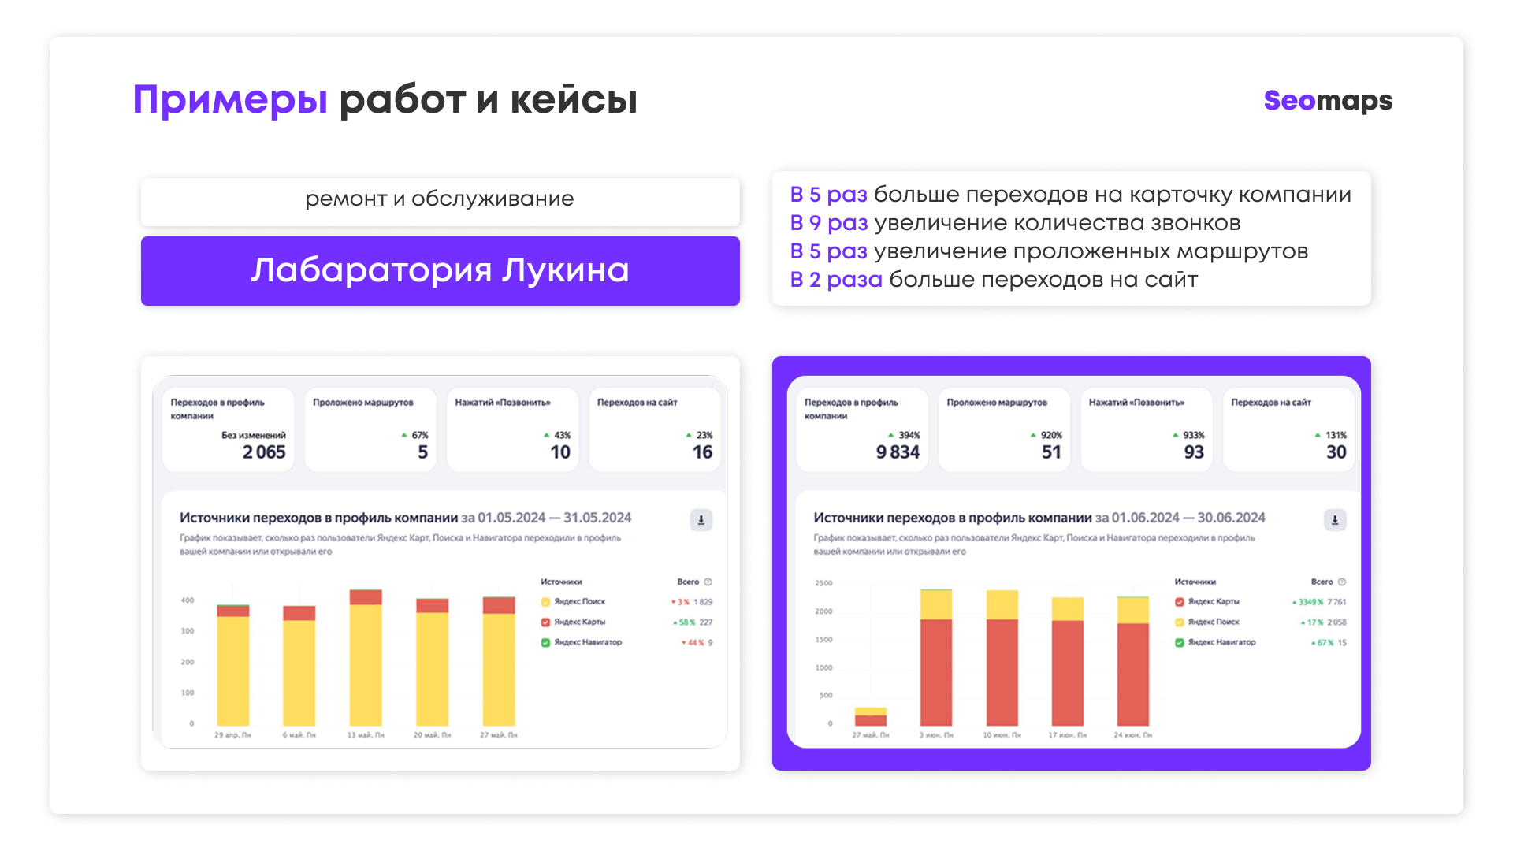This screenshot has height=851, width=1513.
Task: Select the ремонт и обслуживание category label
Action: click(440, 199)
